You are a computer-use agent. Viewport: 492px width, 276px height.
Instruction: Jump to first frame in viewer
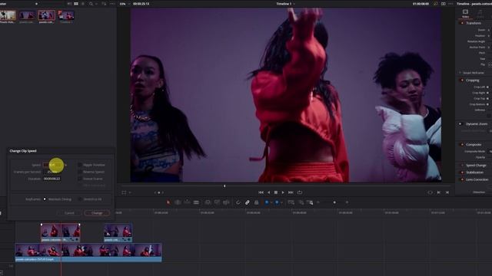click(x=261, y=192)
